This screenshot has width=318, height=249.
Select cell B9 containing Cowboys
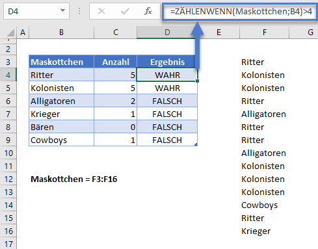pyautogui.click(x=61, y=140)
